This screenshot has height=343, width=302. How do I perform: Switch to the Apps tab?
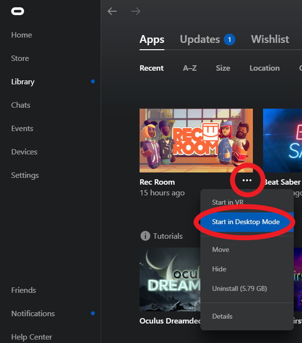tap(152, 39)
